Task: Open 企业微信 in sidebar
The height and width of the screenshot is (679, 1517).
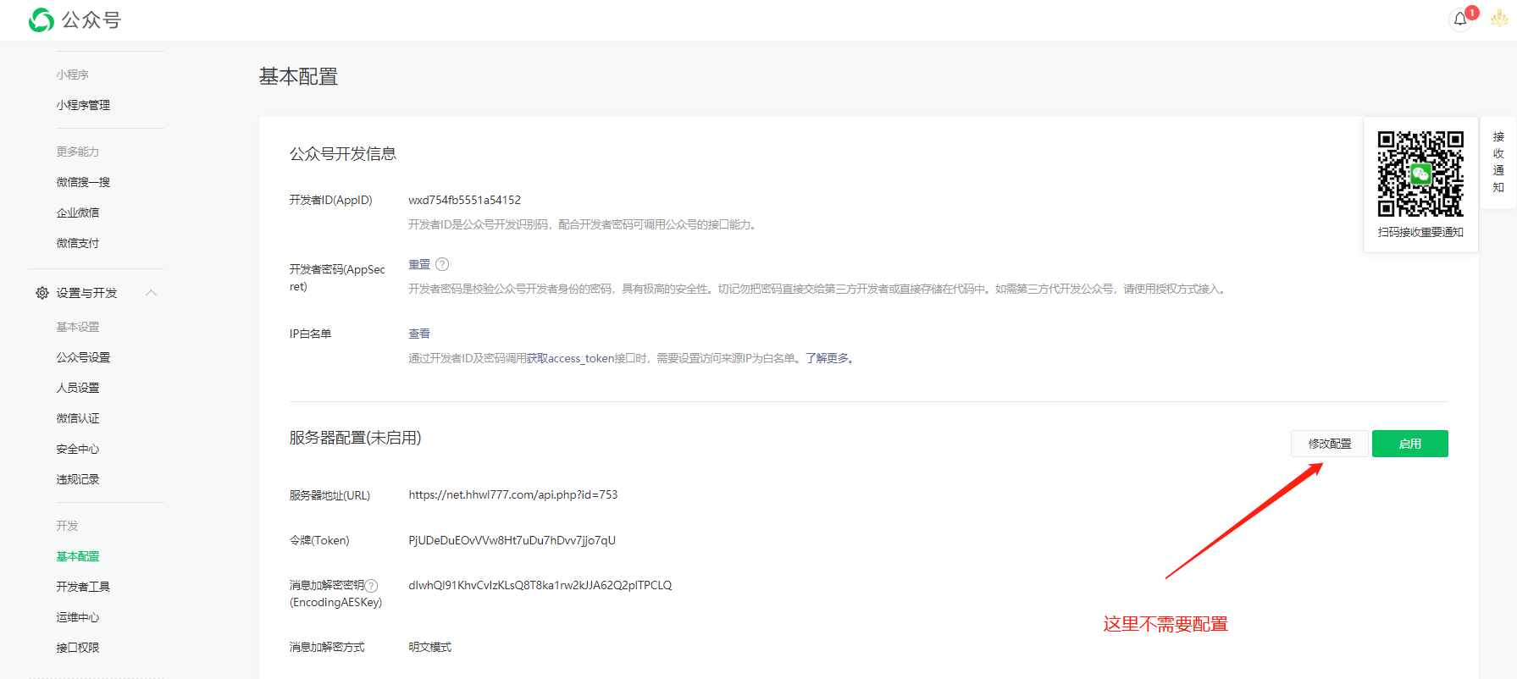Action: pos(78,213)
